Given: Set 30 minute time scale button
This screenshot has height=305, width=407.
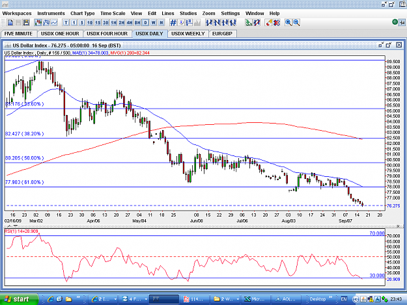Looking at the screenshot, I should pos(105,23).
